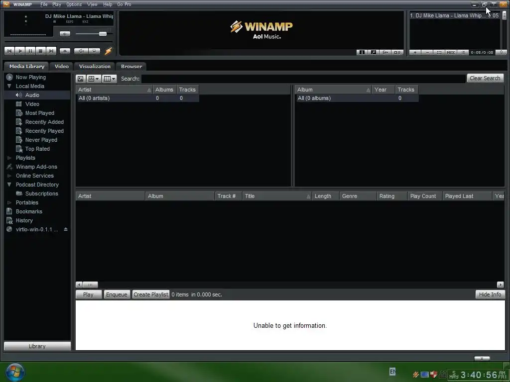Focus the library Search field
Viewport: 510px width, 382px height.
pyautogui.click(x=303, y=79)
